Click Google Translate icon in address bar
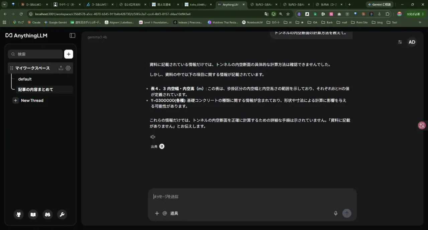This screenshot has width=428, height=230. (x=266, y=14)
